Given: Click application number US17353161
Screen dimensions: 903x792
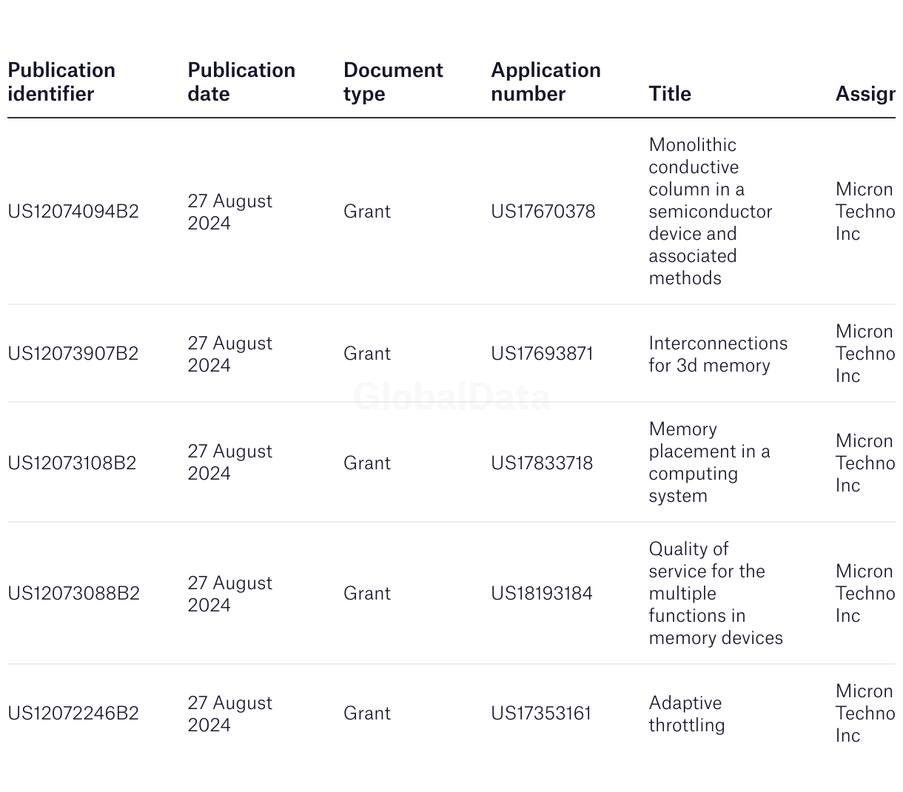Looking at the screenshot, I should click(x=541, y=714).
